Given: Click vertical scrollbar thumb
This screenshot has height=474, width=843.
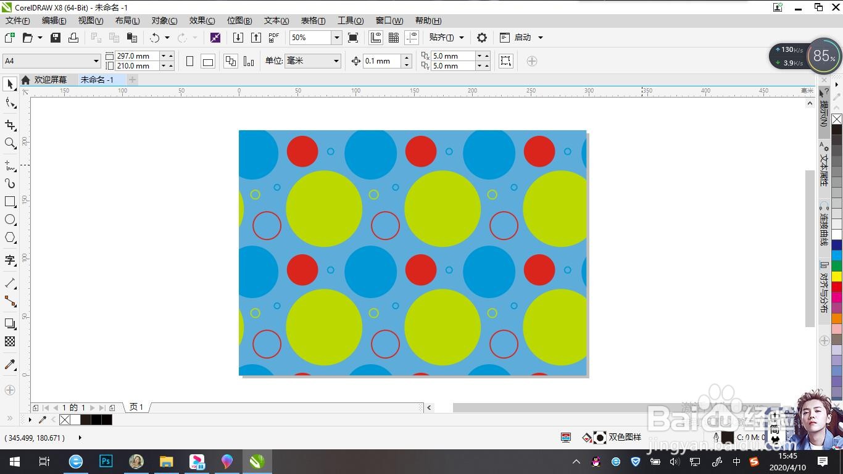Looking at the screenshot, I should coord(810,248).
